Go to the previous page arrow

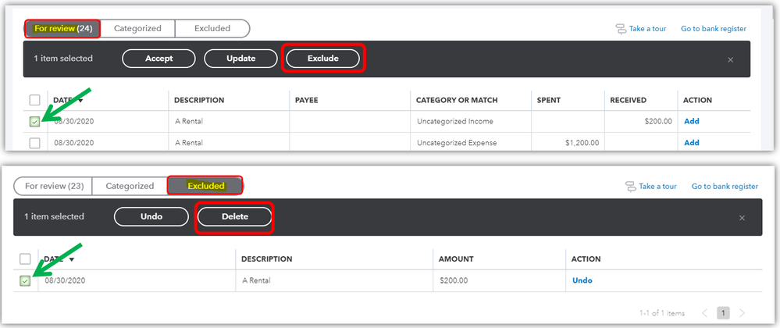point(704,313)
